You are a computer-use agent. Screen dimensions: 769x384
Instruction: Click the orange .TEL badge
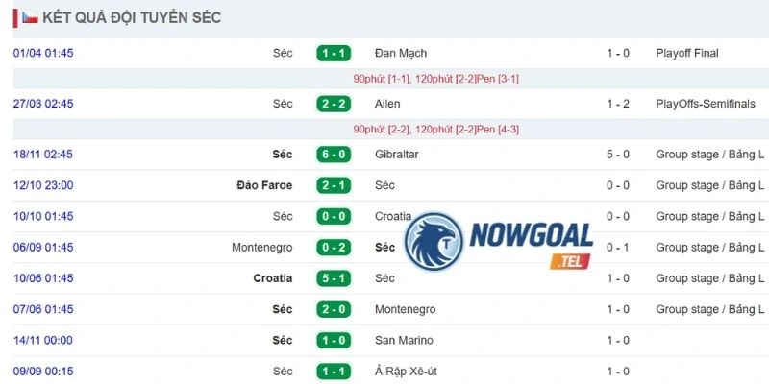coord(569,261)
